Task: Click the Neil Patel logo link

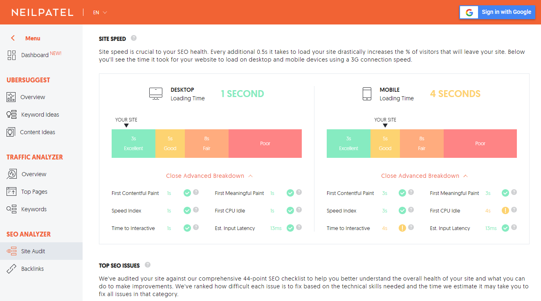Action: 43,13
